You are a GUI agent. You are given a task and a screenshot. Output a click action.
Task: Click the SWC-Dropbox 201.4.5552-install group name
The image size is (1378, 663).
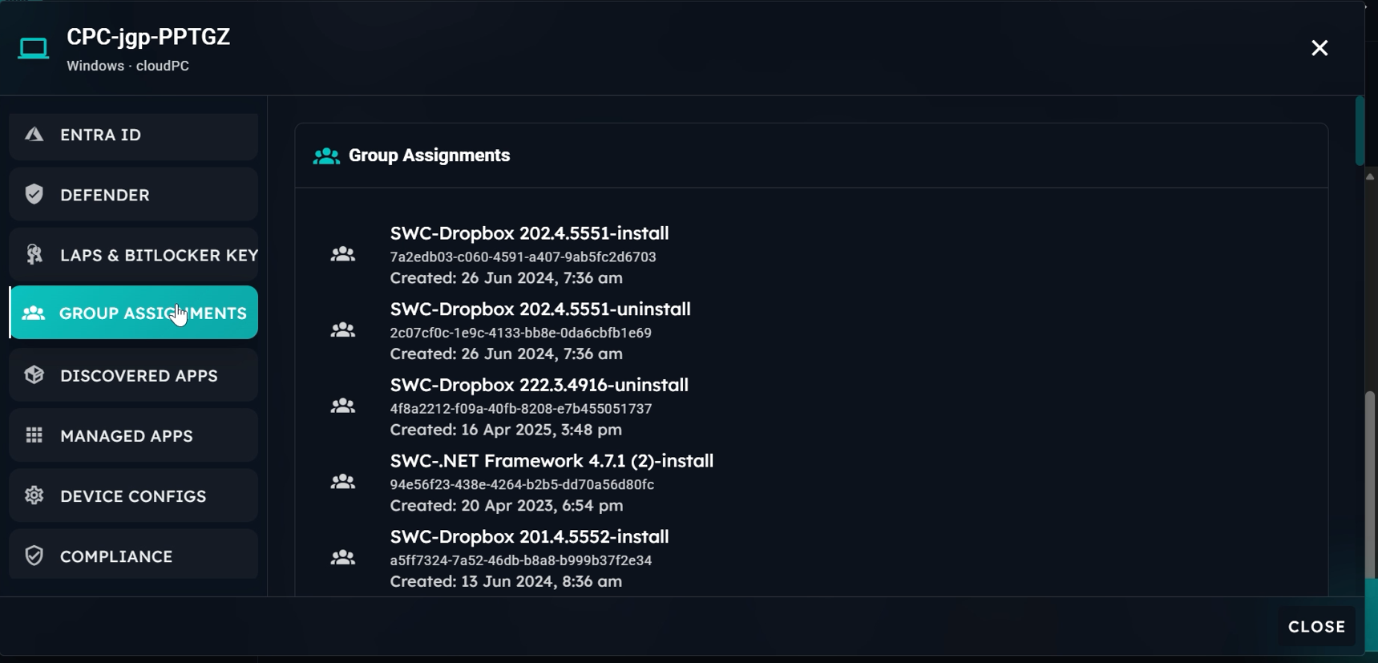pos(529,537)
